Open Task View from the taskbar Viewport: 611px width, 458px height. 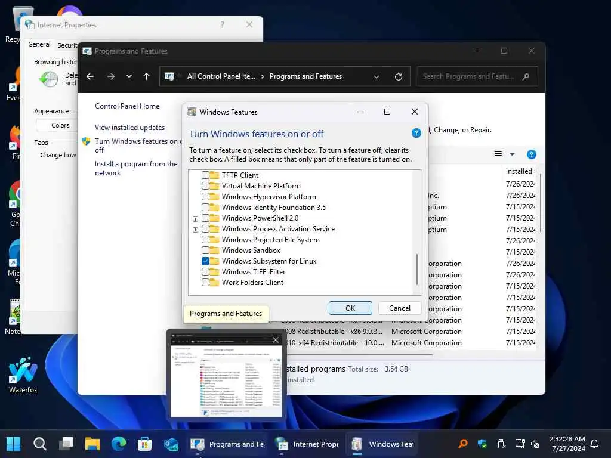[x=66, y=444]
